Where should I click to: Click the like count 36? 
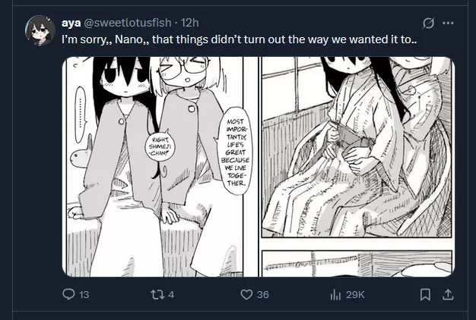click(x=263, y=294)
